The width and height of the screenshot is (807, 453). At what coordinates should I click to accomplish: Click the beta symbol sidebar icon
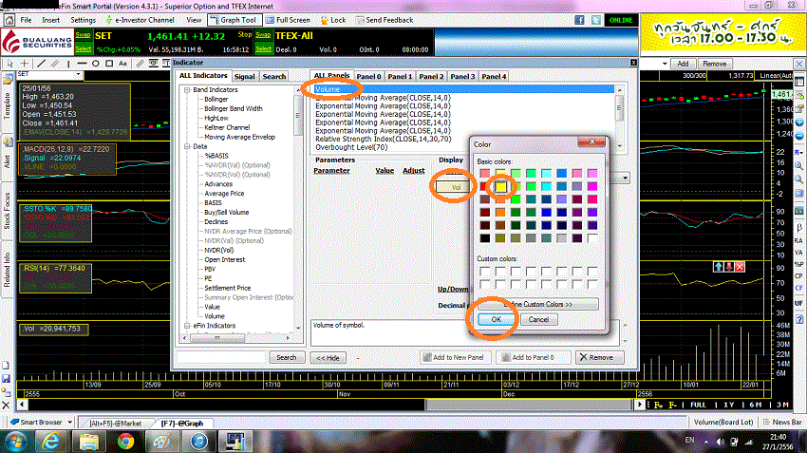(799, 227)
